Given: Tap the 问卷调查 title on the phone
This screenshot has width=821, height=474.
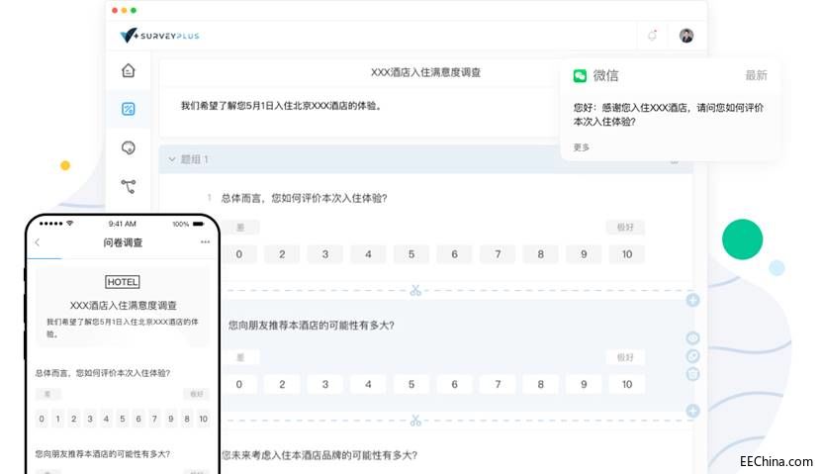Looking at the screenshot, I should (x=123, y=242).
